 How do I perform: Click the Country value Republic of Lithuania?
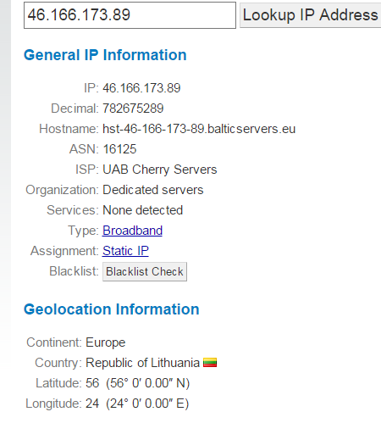pos(143,363)
